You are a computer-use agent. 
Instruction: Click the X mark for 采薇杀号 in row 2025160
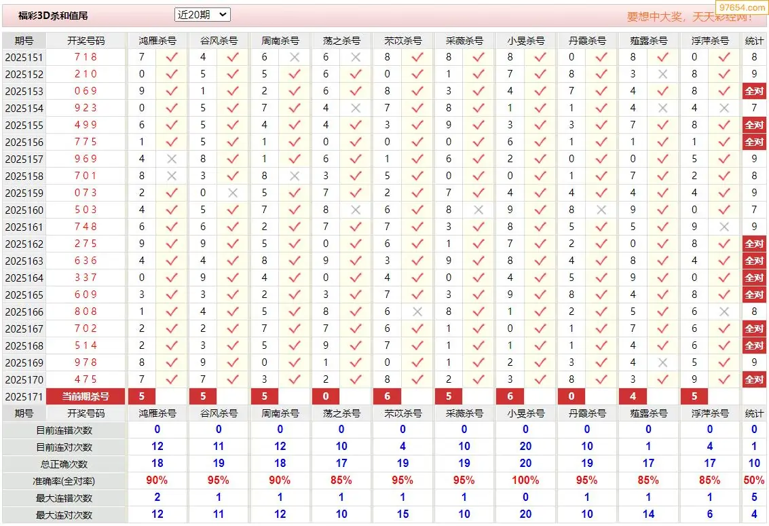click(x=479, y=210)
